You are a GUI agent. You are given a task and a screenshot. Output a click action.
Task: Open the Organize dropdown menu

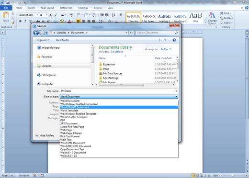point(43,40)
